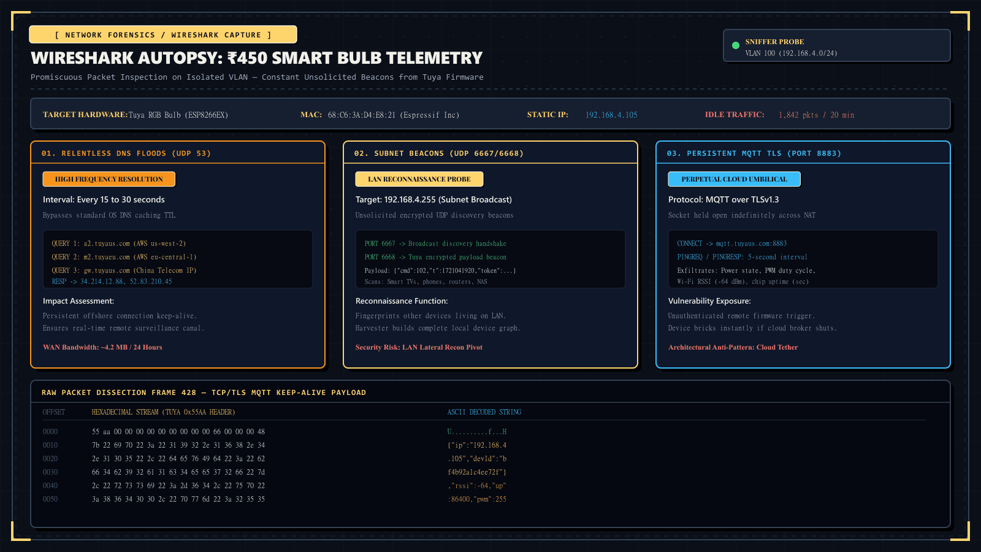
Task: Click the Payload cmd 102 JSON line
Action: pos(440,270)
